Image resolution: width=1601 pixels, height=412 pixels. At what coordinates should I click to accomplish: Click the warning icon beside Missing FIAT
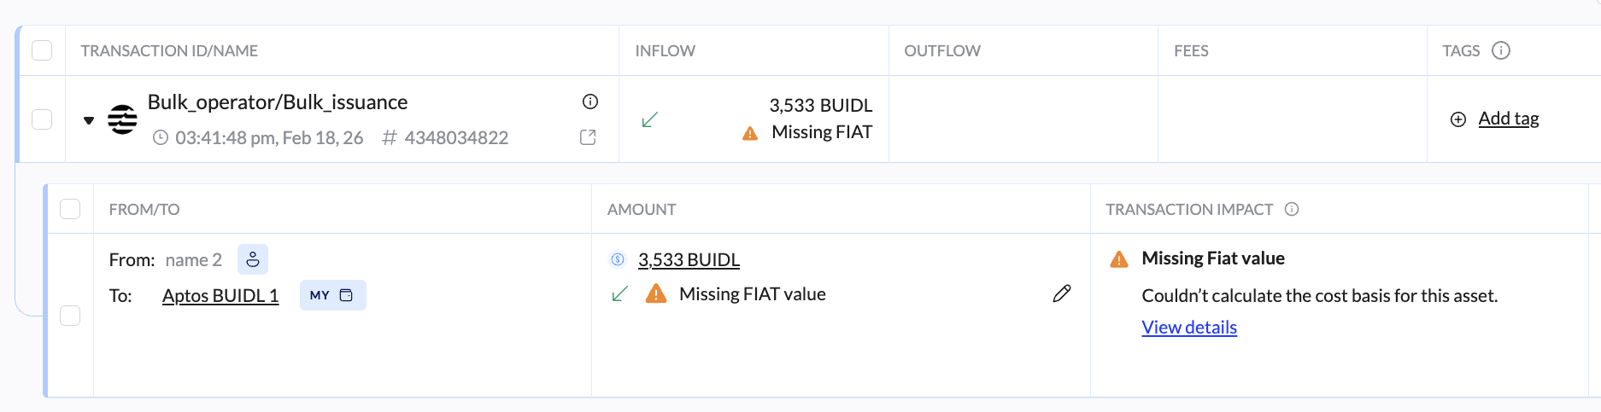coord(750,133)
